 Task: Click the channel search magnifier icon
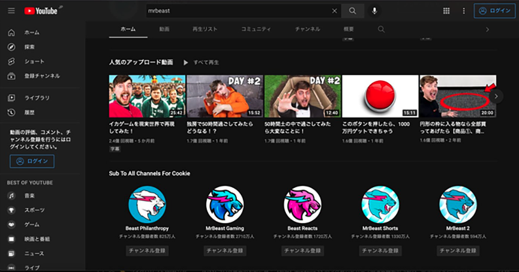click(x=382, y=29)
